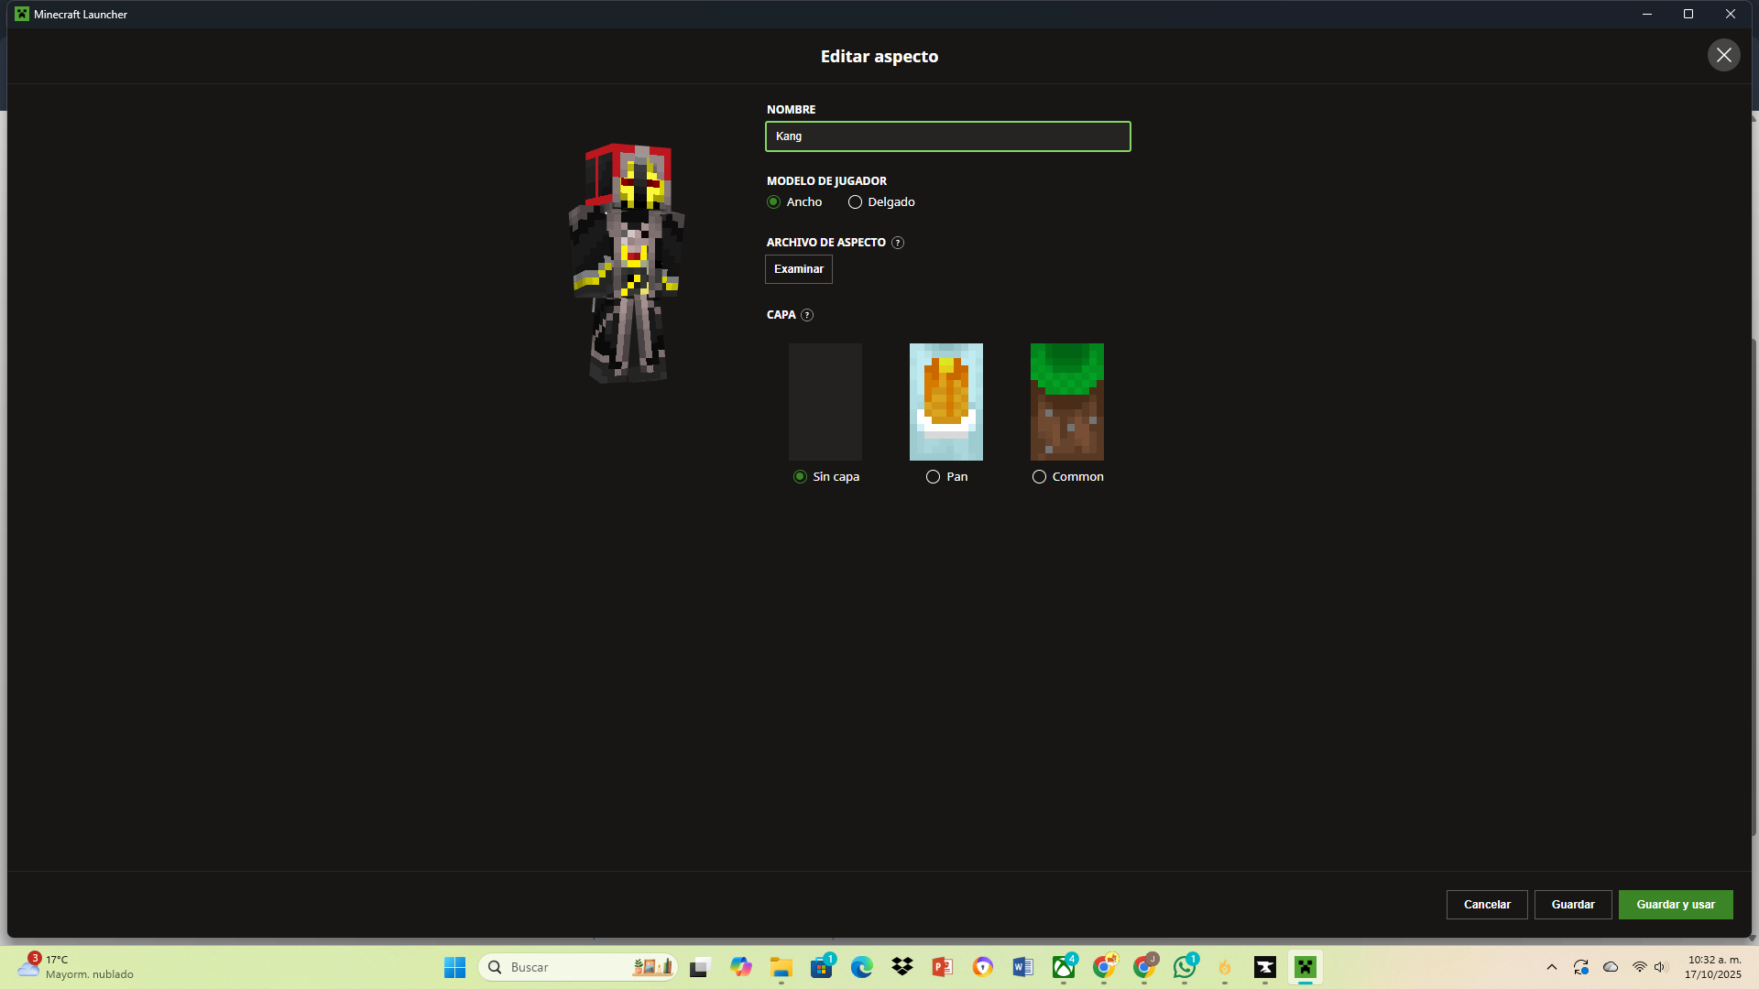Open WhatsApp from the taskbar
The image size is (1759, 989).
[x=1185, y=967]
